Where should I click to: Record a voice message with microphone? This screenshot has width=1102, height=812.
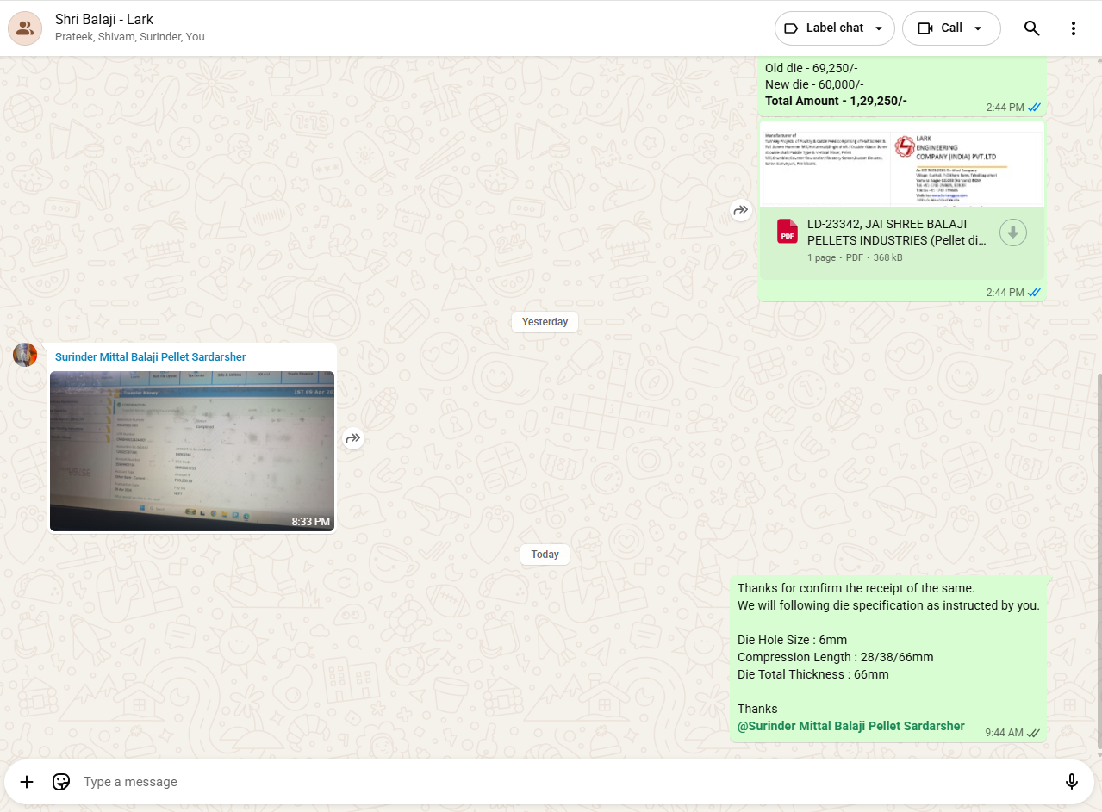[x=1071, y=782]
